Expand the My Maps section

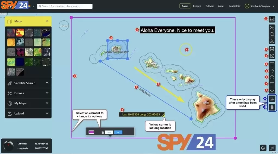47,103
